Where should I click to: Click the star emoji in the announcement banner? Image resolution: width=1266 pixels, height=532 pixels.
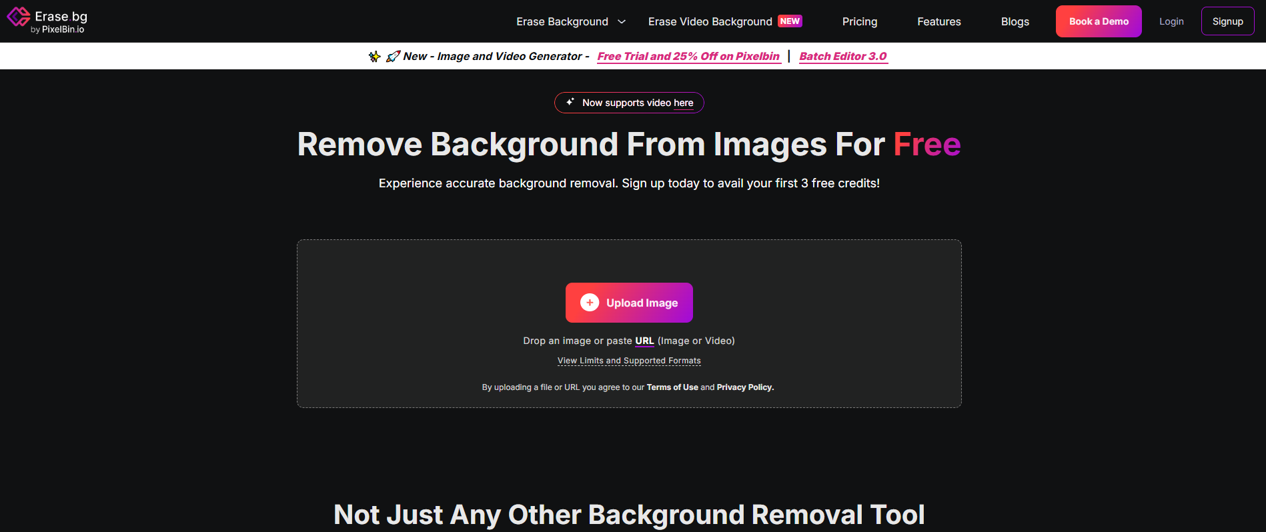374,57
